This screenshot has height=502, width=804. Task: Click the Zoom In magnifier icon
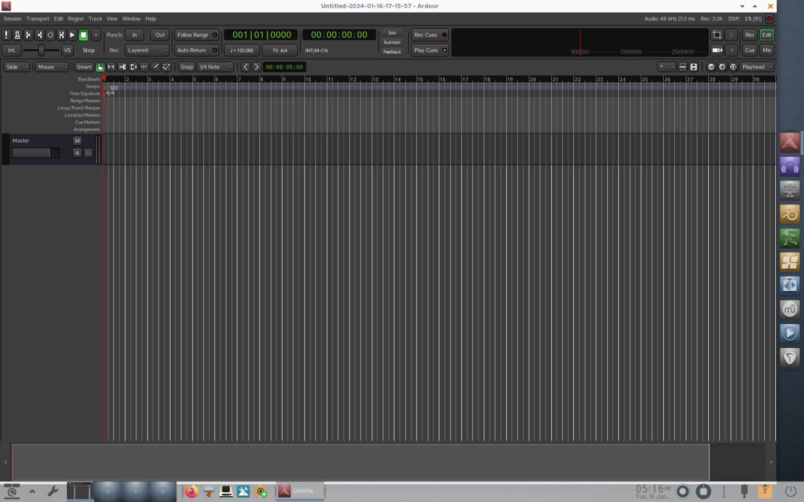(x=722, y=67)
